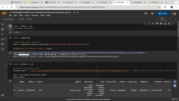Switch to the Movierecon browser tab
Viewport: 179px width, 101px height.
pyautogui.click(x=155, y=2)
